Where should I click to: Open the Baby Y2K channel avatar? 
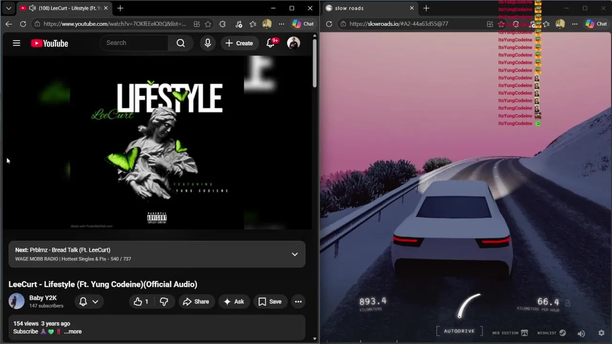tap(16, 301)
